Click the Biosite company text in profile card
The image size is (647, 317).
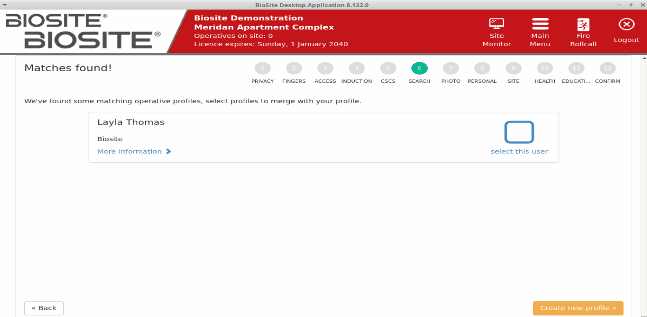110,139
